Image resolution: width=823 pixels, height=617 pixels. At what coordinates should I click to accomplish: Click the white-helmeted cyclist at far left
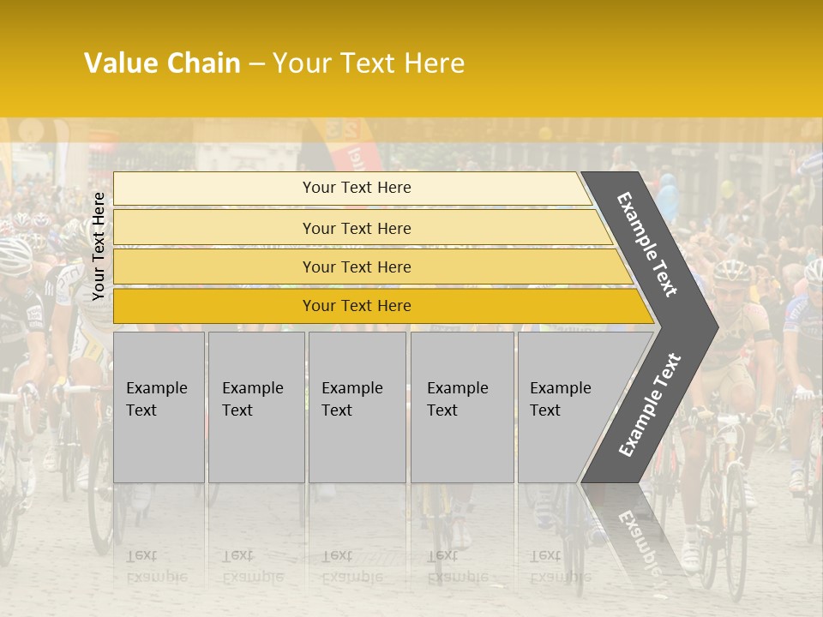pos(13,254)
